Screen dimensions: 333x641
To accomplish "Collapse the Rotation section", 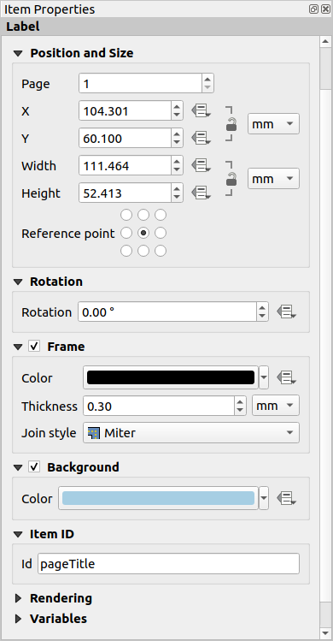I will pos(18,282).
